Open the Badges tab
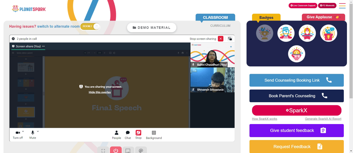The width and height of the screenshot is (353, 153). 266,17
